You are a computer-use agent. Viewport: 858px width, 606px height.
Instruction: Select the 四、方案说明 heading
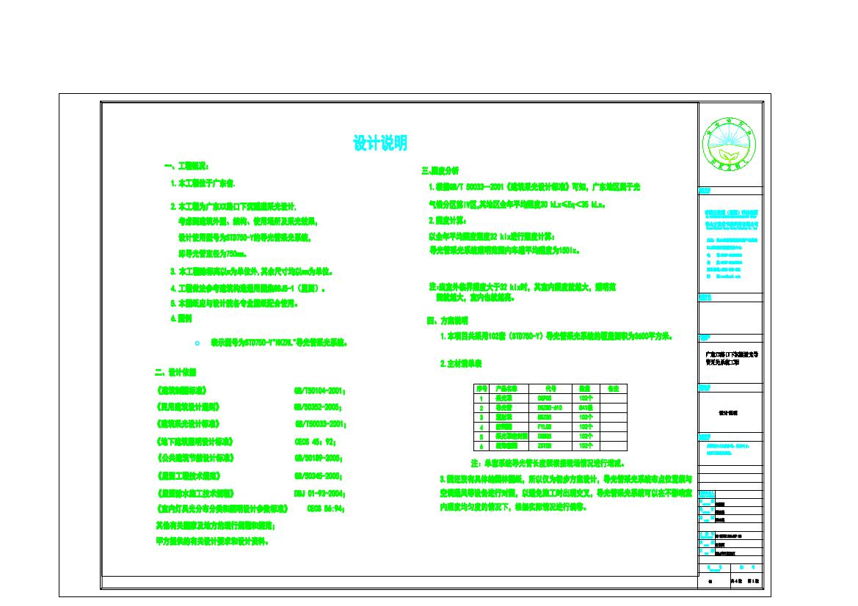[447, 321]
